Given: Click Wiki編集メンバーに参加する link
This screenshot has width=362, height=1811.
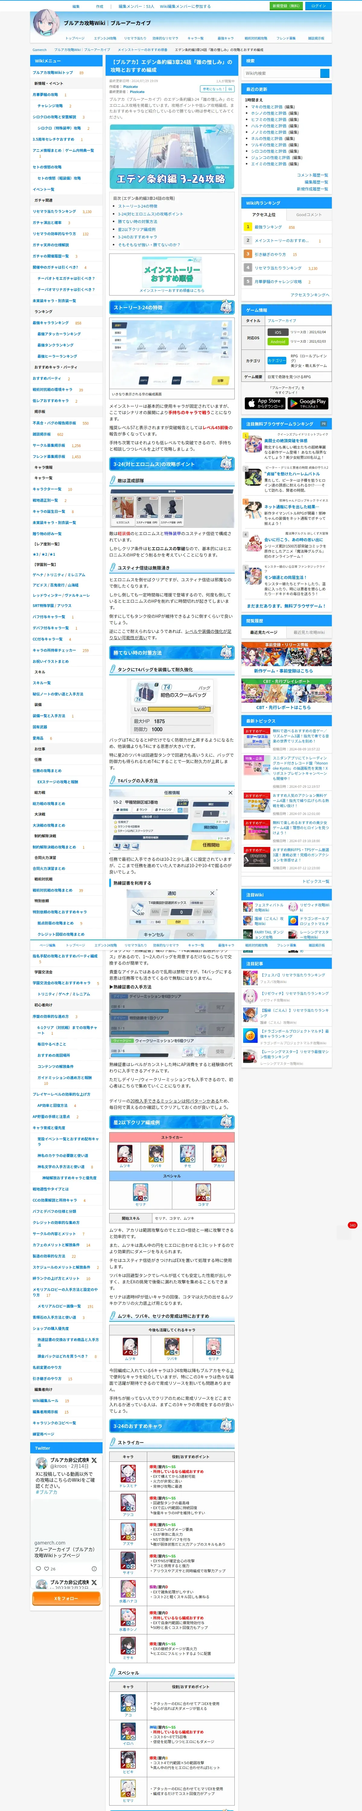Looking at the screenshot, I should [x=185, y=6].
